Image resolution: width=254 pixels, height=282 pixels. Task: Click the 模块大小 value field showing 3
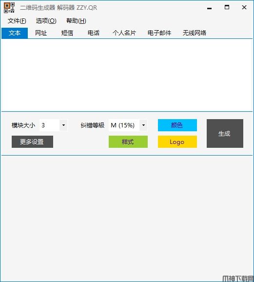(50, 125)
